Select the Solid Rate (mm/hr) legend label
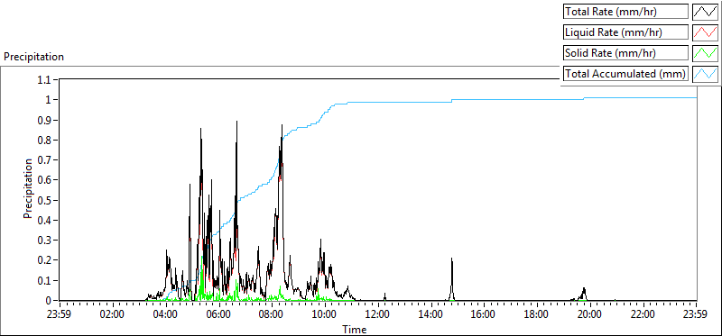The image size is (722, 336). click(x=625, y=53)
